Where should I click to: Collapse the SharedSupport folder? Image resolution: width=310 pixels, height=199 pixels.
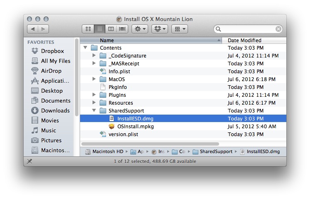coord(94,110)
